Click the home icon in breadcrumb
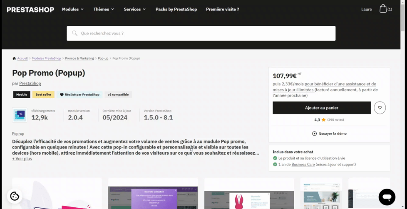The image size is (407, 209). [14, 58]
